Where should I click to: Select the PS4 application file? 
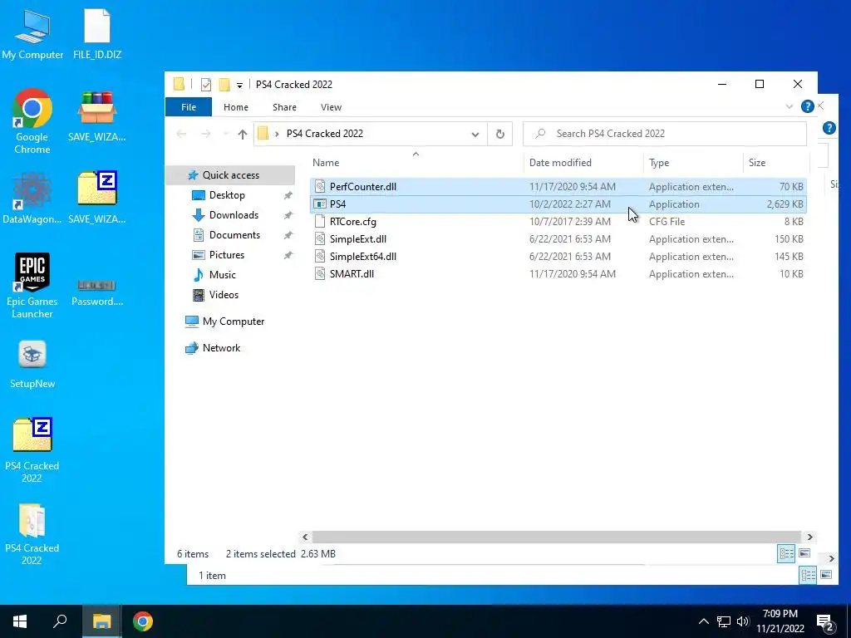click(x=558, y=204)
